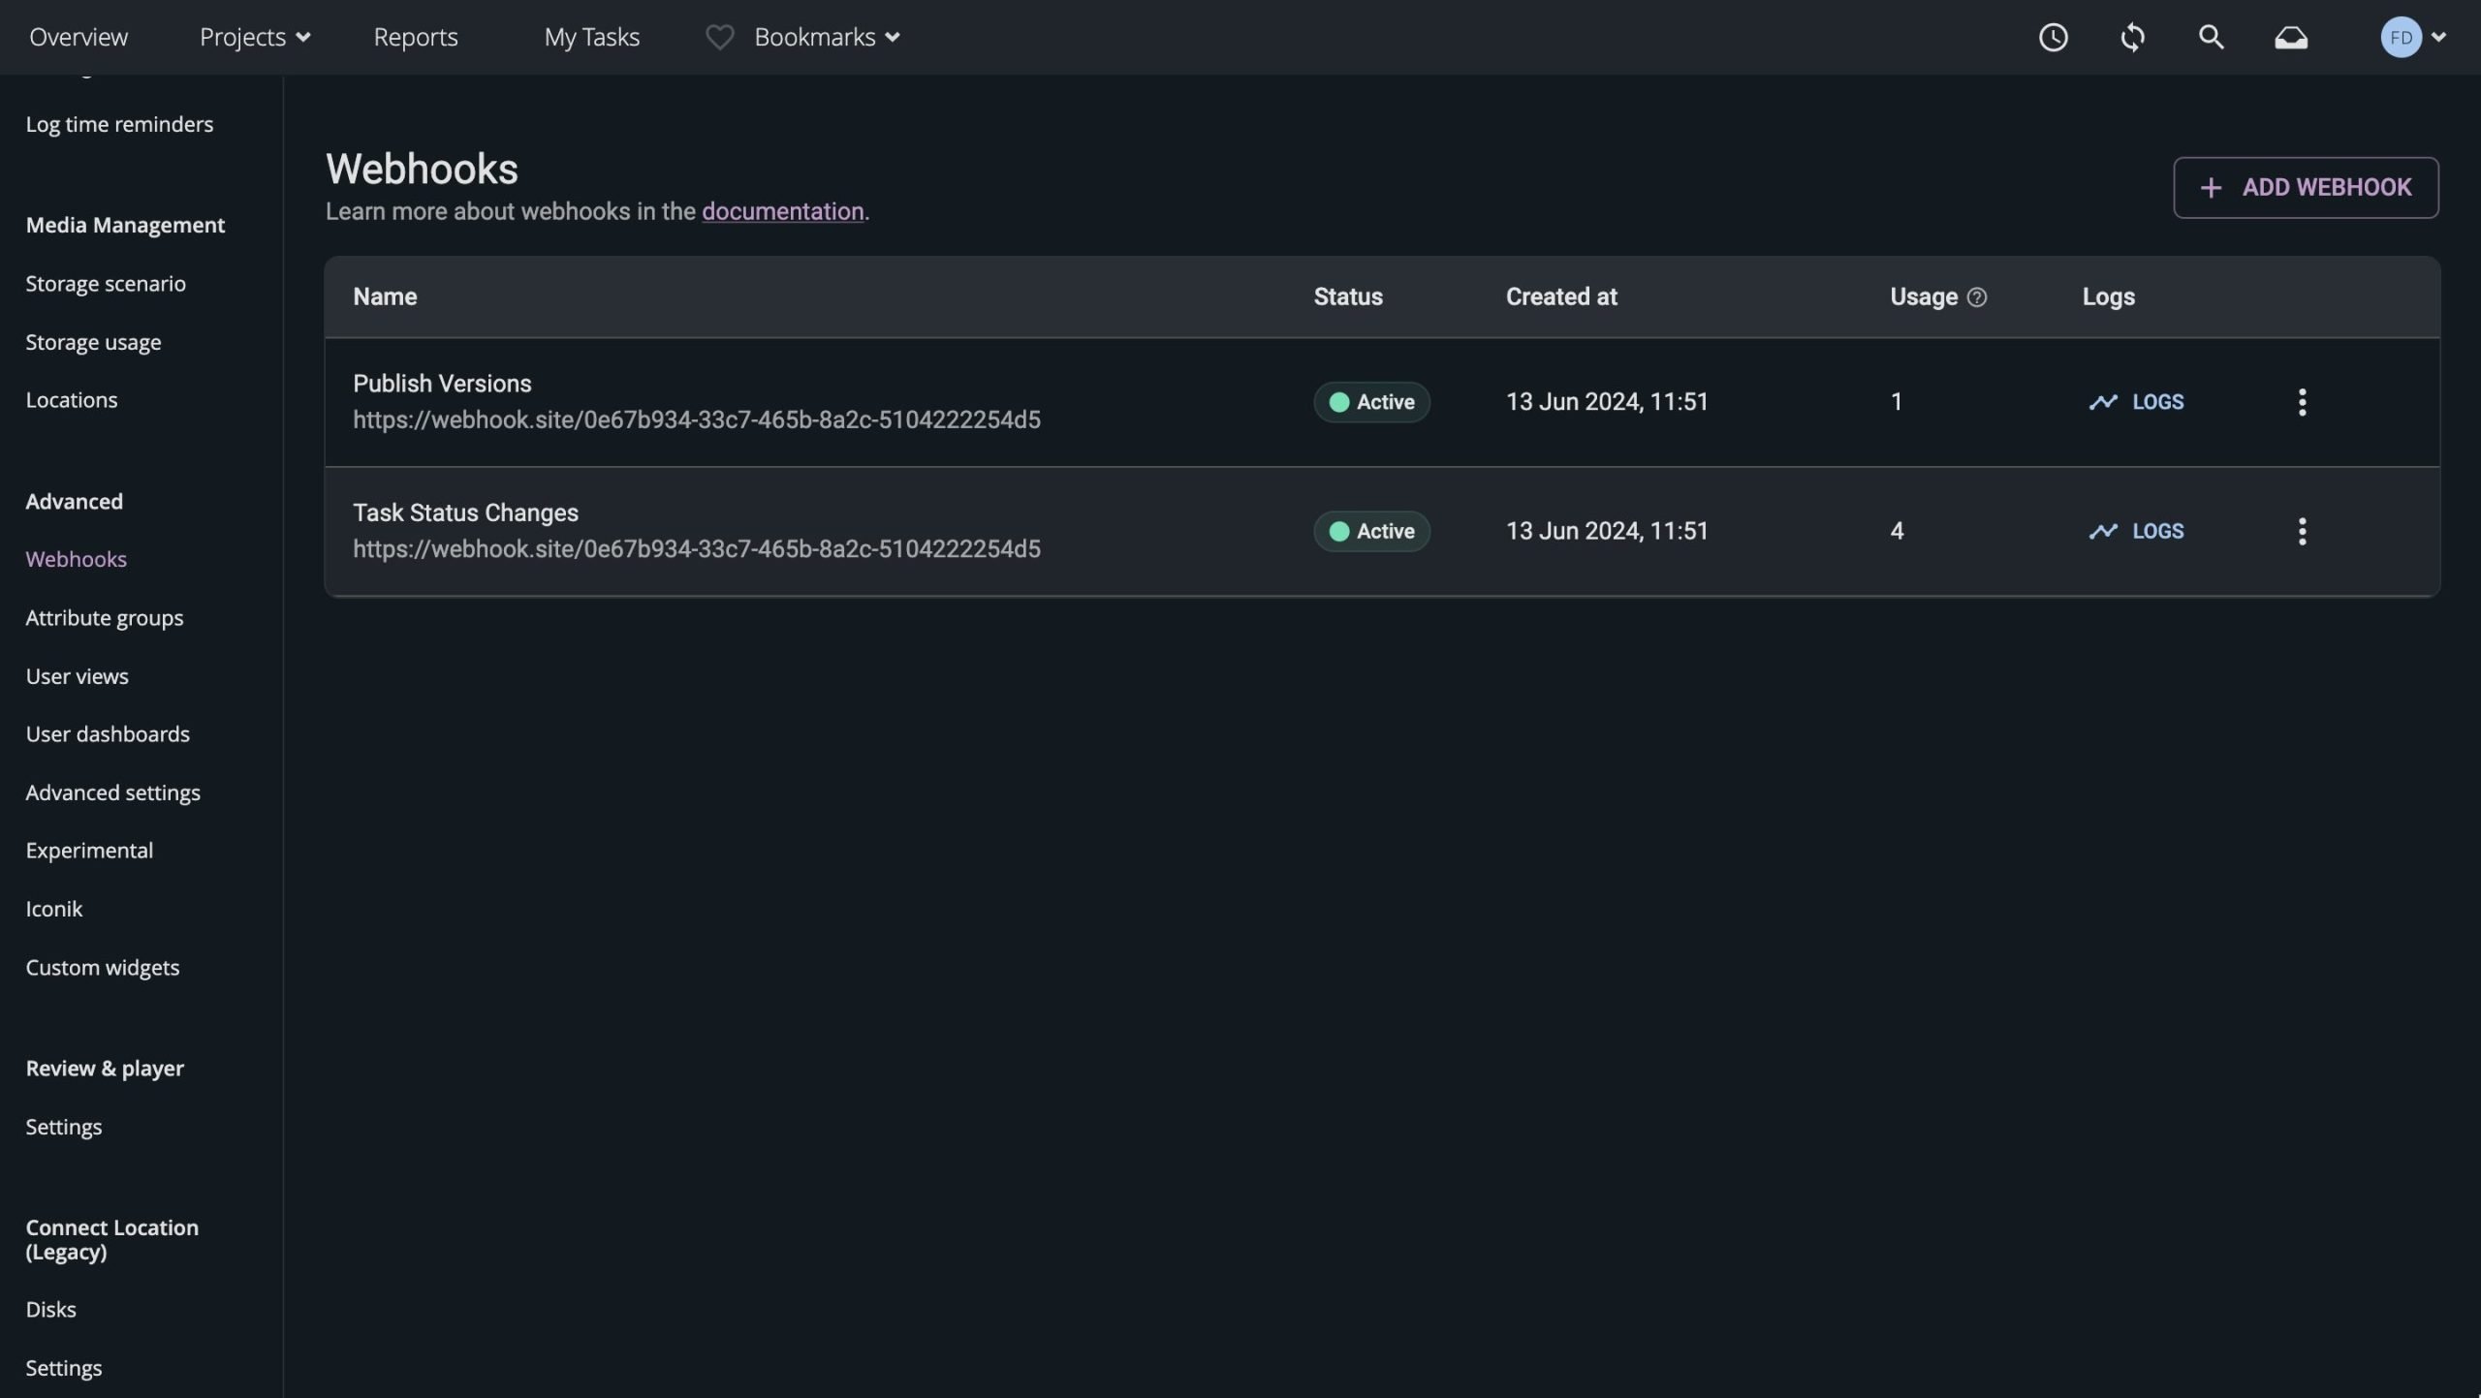Expand the Projects dropdown
The image size is (2481, 1398).
click(254, 37)
